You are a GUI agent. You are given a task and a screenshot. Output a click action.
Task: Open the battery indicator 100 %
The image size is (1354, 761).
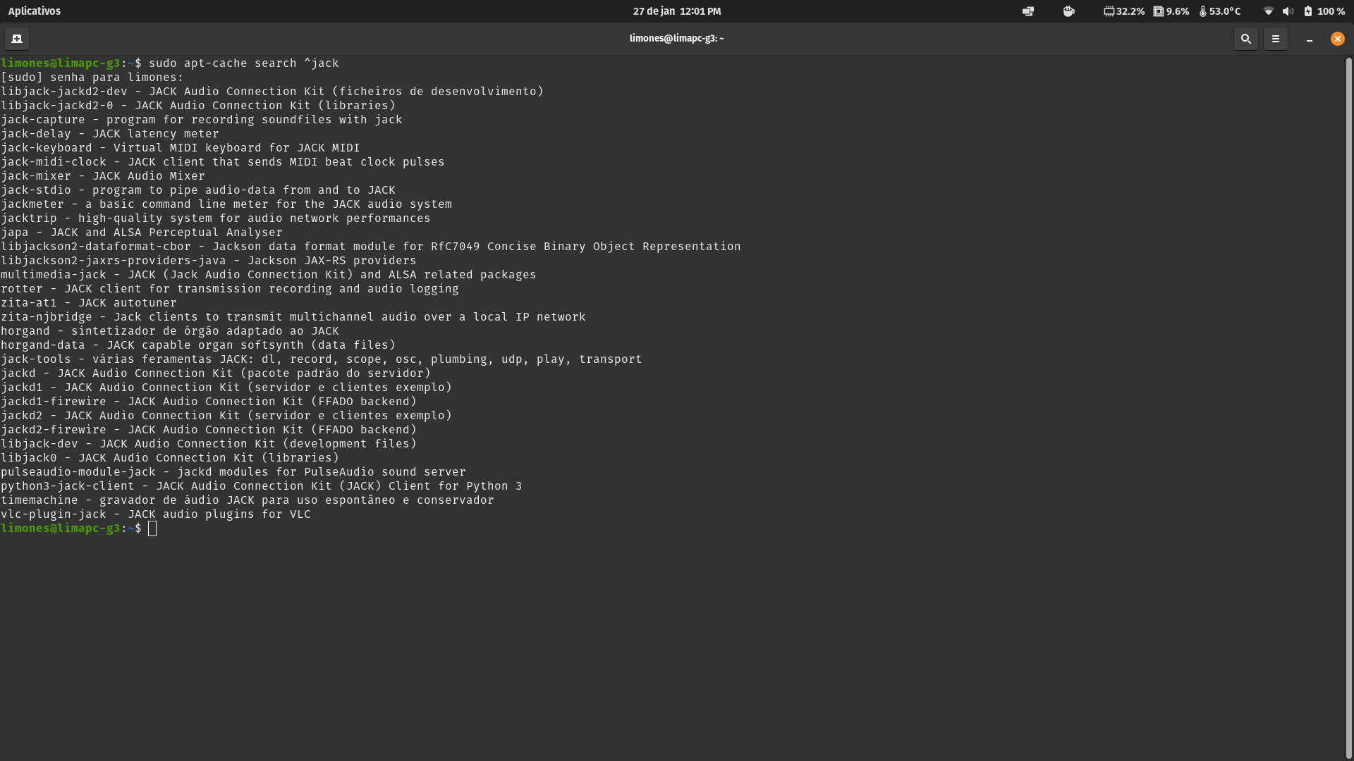[x=1324, y=11]
